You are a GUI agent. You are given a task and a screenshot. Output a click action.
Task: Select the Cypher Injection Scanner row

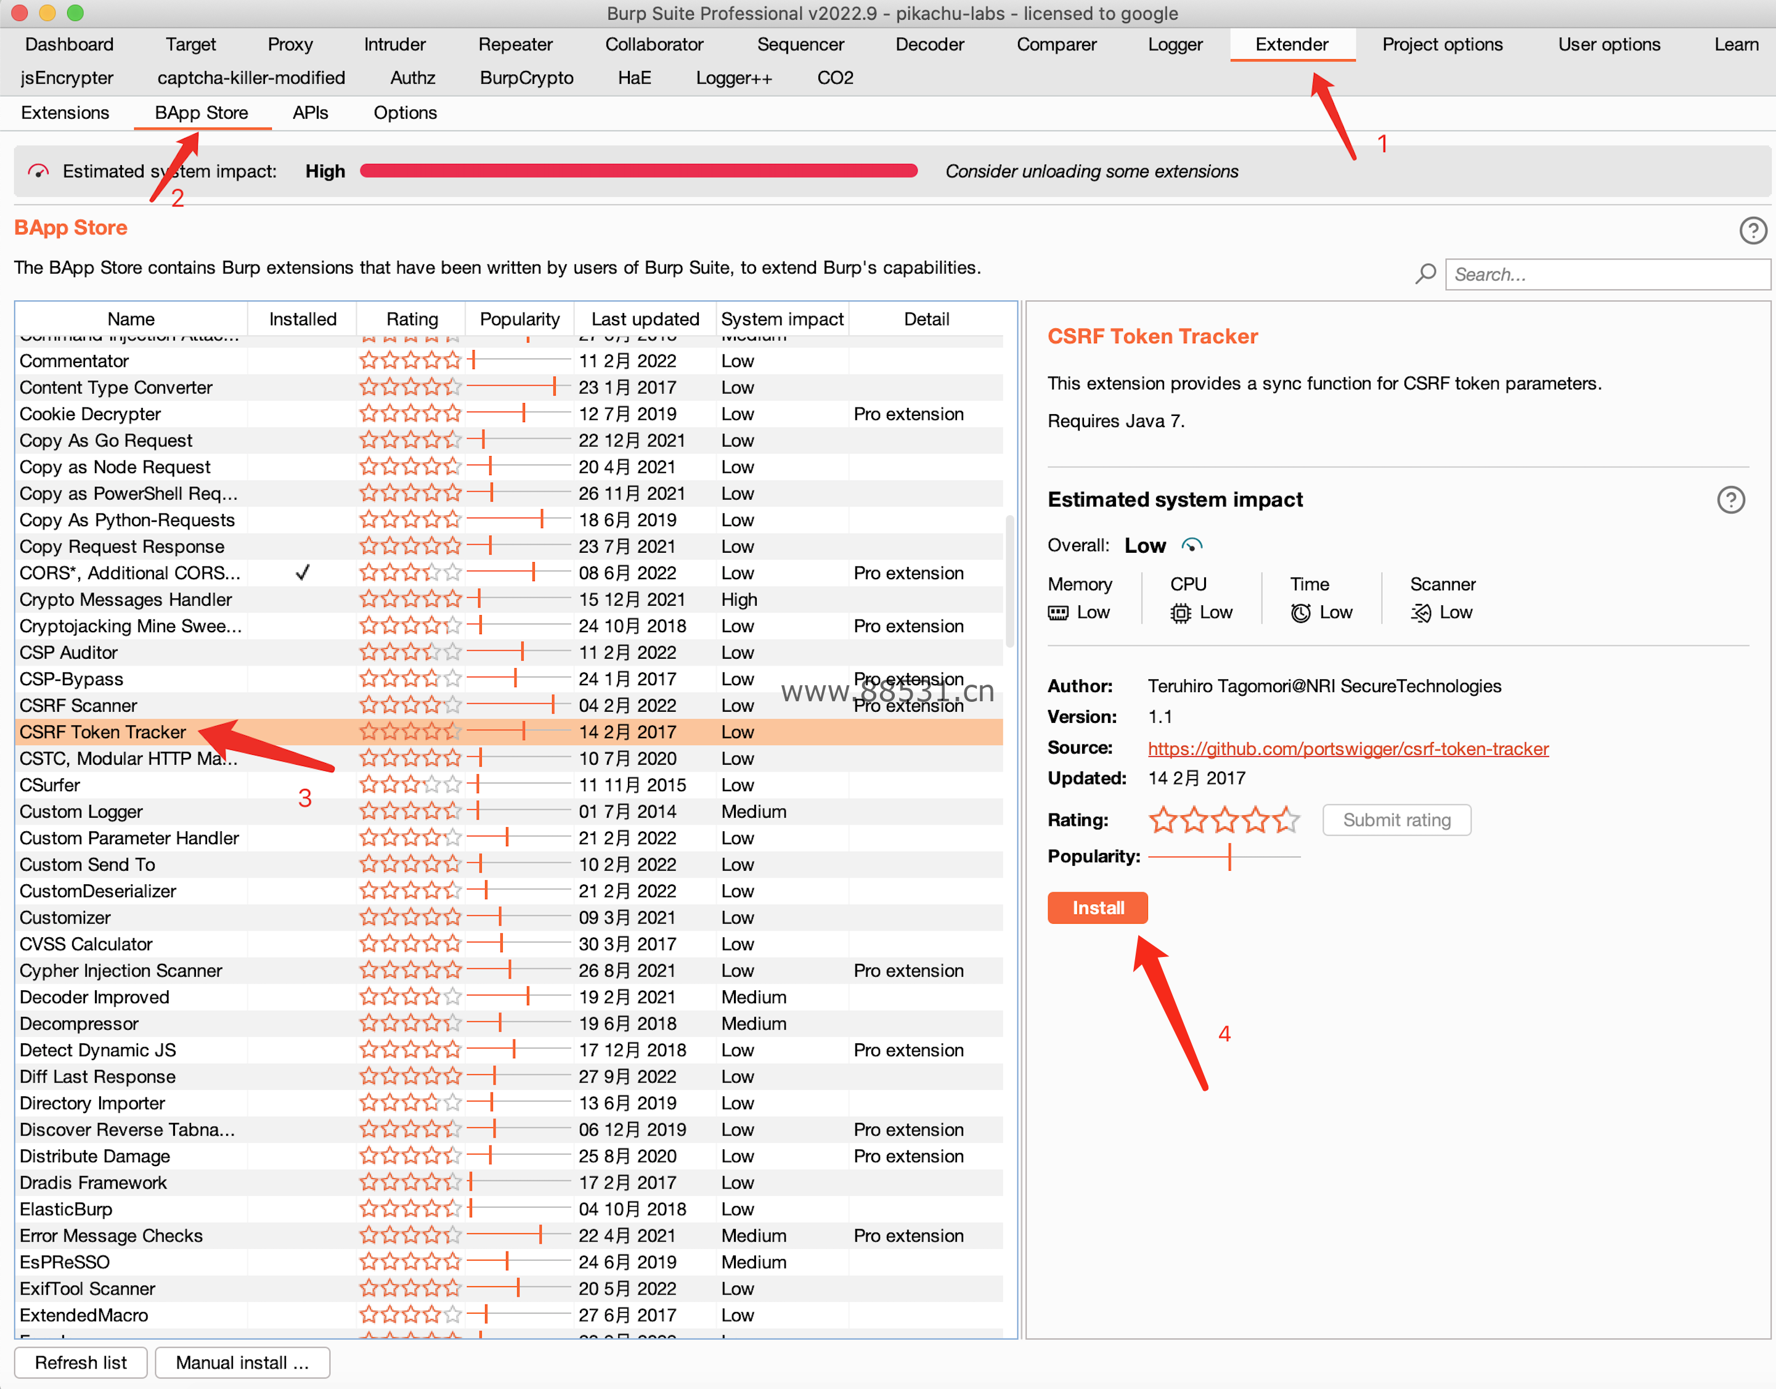coord(509,970)
